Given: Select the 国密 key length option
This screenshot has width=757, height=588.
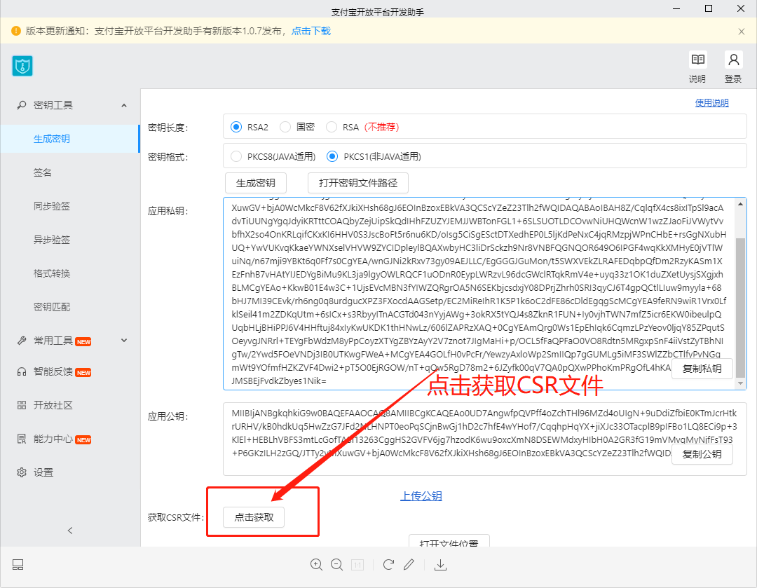Looking at the screenshot, I should pos(285,127).
